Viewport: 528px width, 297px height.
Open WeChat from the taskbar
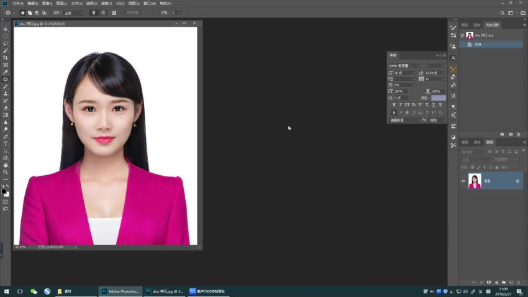coord(34,291)
